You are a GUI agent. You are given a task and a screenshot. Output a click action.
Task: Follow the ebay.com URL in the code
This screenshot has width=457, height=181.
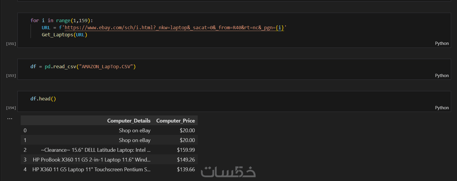(x=174, y=28)
